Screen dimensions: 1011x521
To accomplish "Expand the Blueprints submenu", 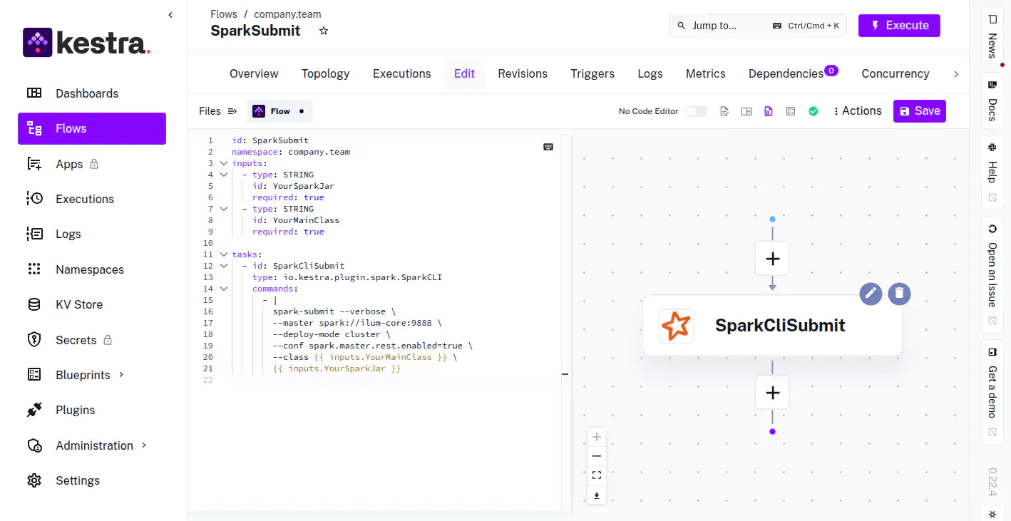I will click(121, 374).
